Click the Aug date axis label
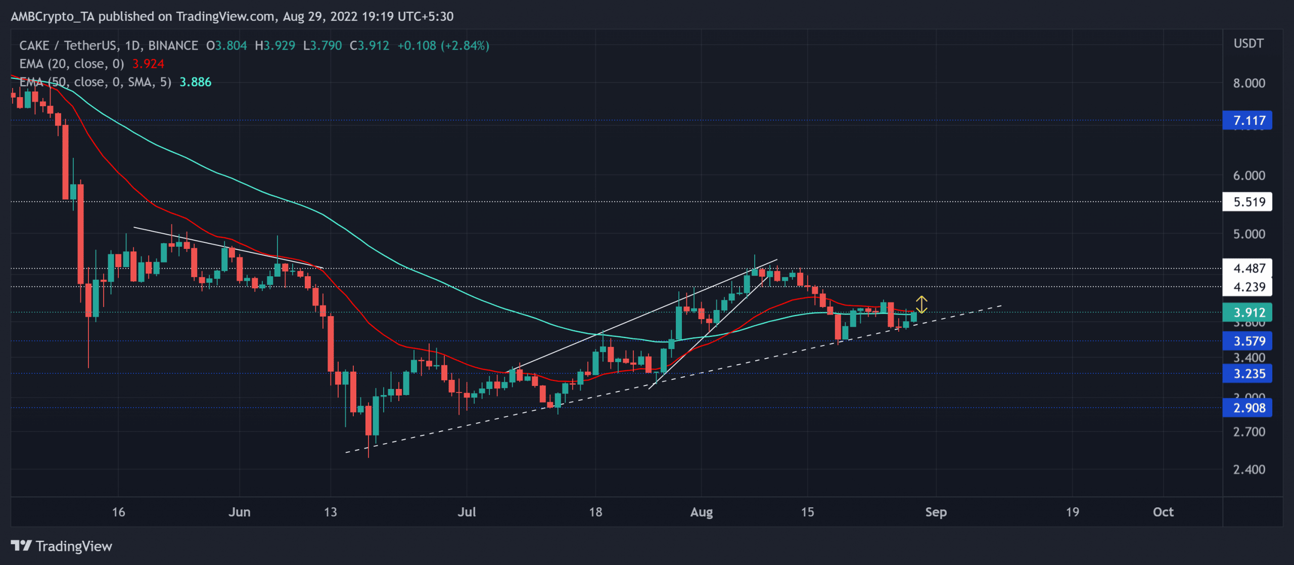This screenshot has height=565, width=1294. point(702,512)
